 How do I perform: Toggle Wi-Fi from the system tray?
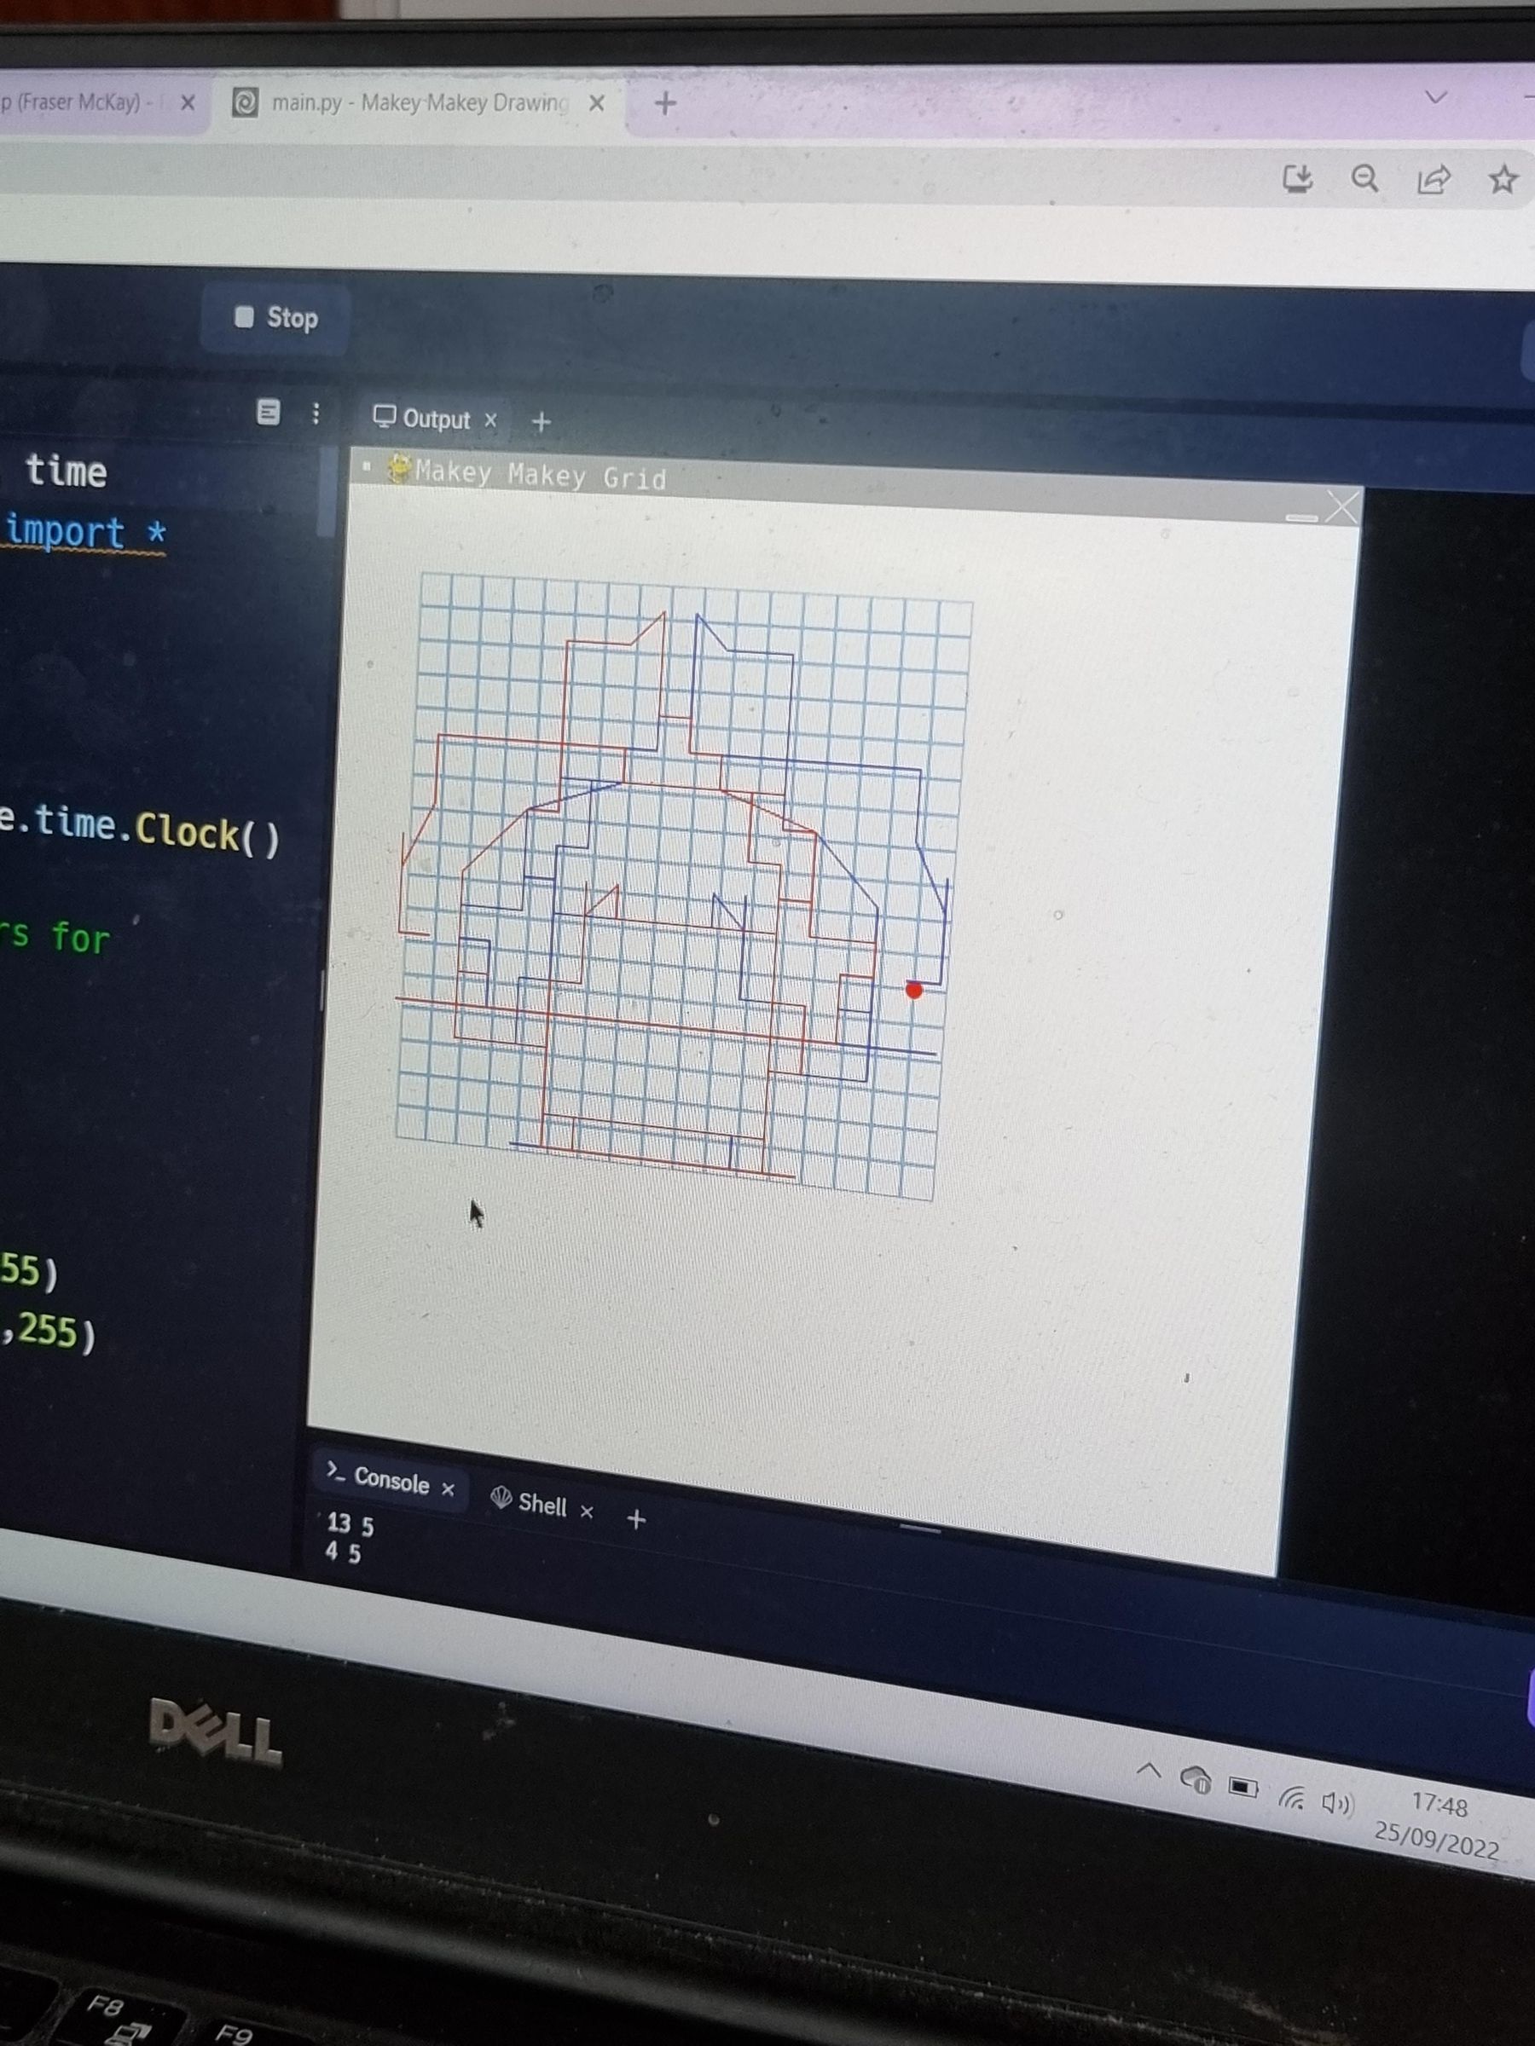pyautogui.click(x=1294, y=1796)
